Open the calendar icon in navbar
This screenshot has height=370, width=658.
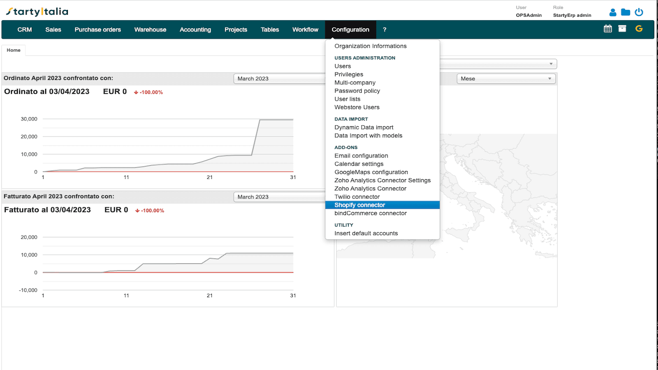pyautogui.click(x=608, y=29)
